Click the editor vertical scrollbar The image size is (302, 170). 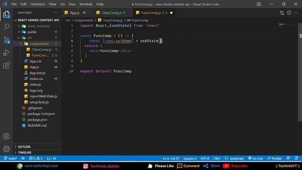pos(300,72)
